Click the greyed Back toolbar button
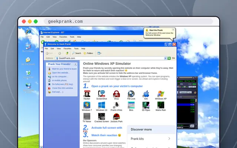 (x=49, y=53)
